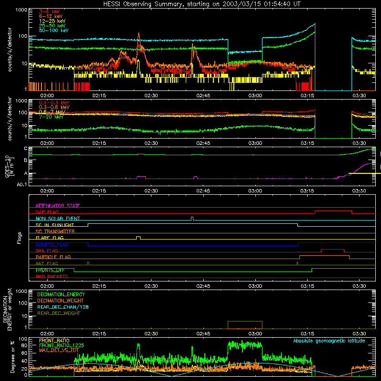Screen dimensions: 381x381
Task: Select the GAP_FLAG label
Action: point(47,212)
